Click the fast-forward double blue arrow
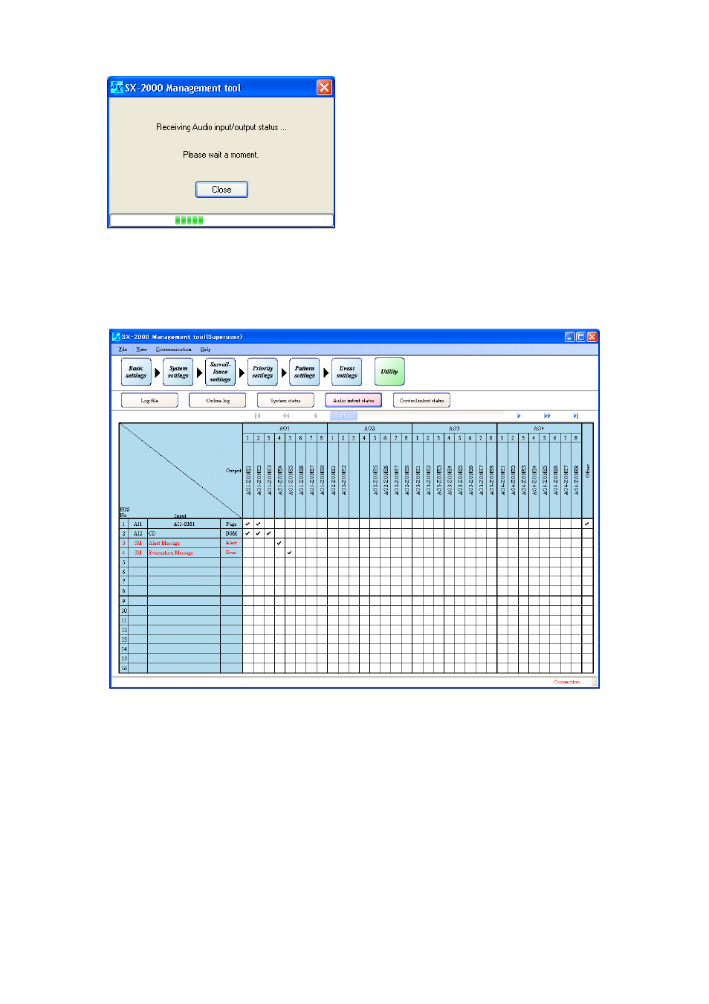This screenshot has width=709, height=1004. click(x=547, y=416)
